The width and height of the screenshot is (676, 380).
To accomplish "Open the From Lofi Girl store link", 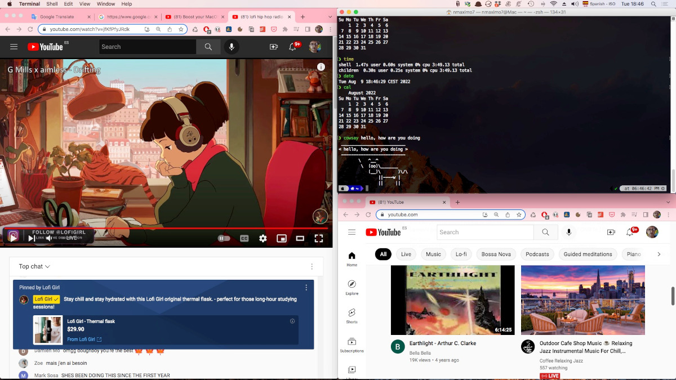I will [x=84, y=339].
